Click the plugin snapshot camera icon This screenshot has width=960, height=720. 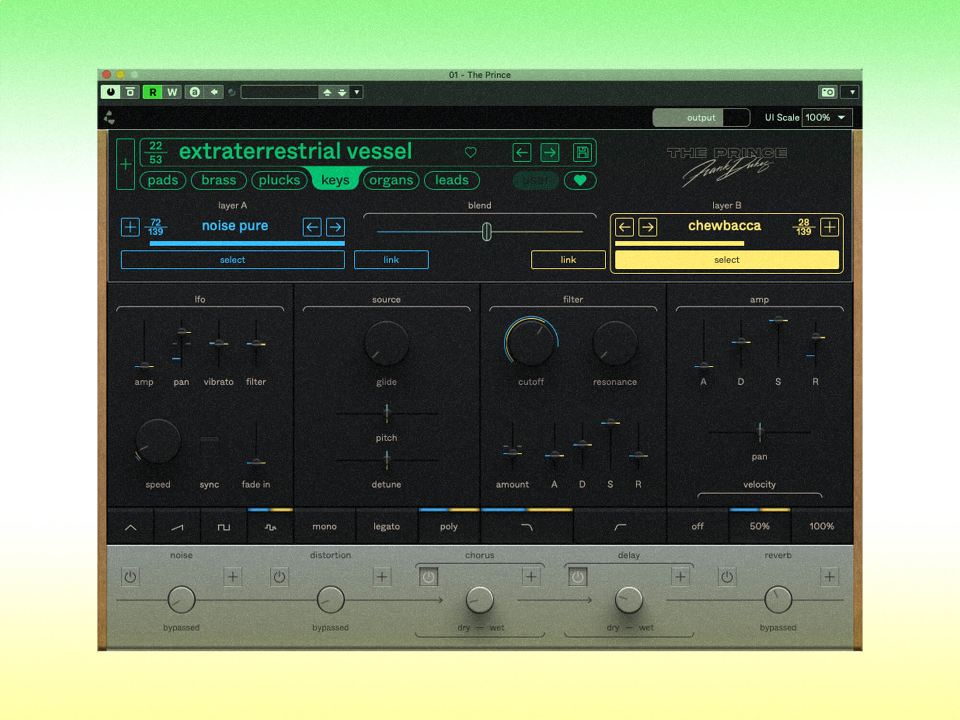point(828,92)
